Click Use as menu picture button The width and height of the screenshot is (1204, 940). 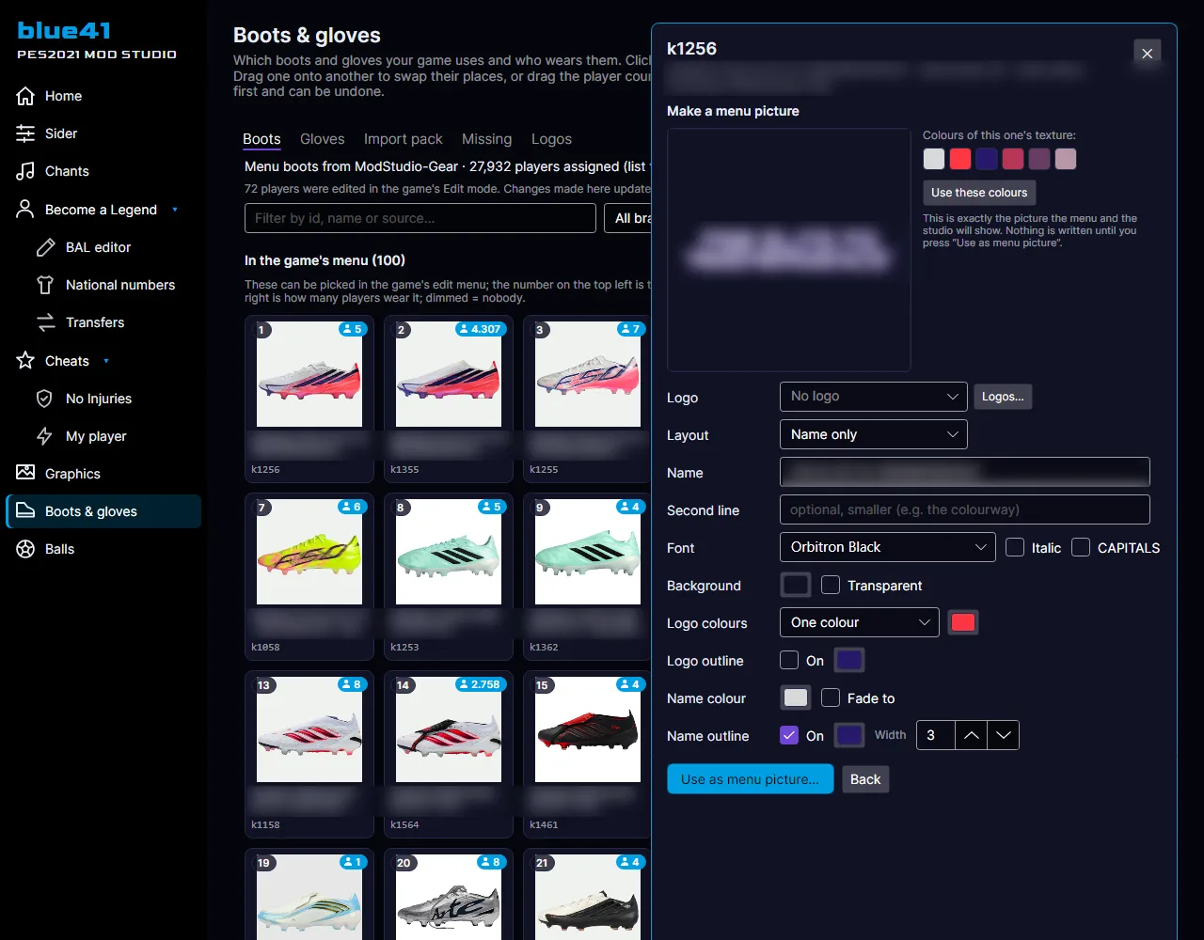[x=751, y=779]
